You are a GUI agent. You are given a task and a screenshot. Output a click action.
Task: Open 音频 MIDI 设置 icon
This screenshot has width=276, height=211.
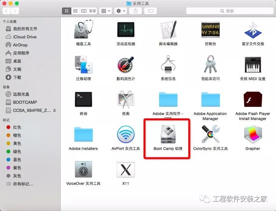[x=253, y=65]
